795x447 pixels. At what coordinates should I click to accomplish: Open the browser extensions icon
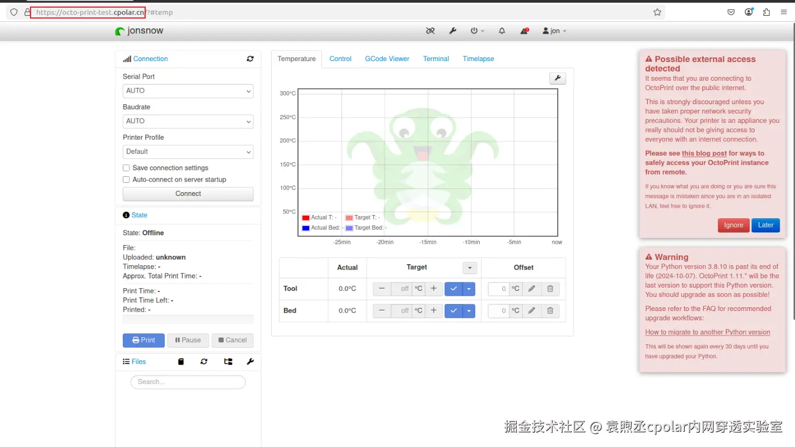coord(767,12)
